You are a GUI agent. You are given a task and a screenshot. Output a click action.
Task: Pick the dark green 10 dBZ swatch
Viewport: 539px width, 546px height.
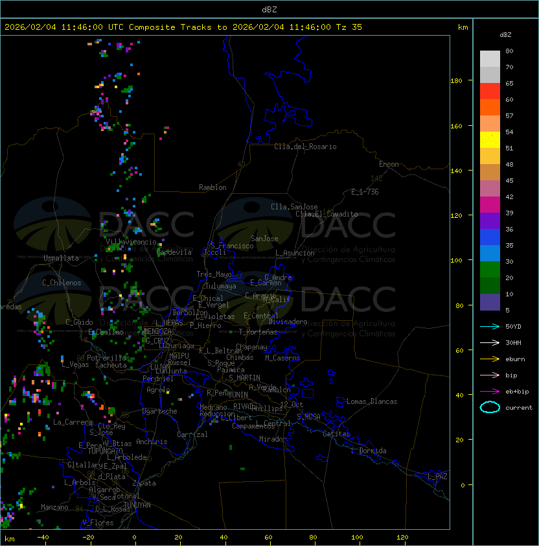[490, 285]
